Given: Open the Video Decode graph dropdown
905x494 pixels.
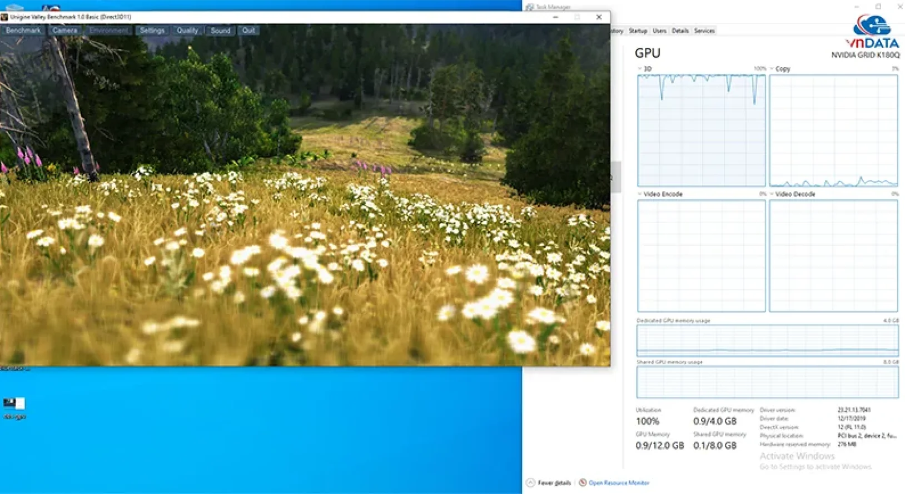Looking at the screenshot, I should [772, 194].
